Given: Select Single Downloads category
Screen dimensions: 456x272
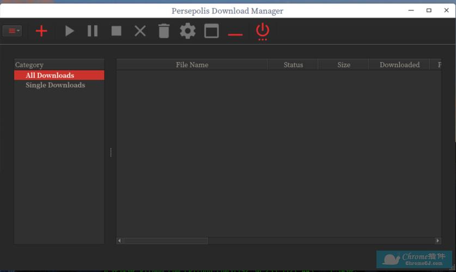Looking at the screenshot, I should click(x=59, y=85).
